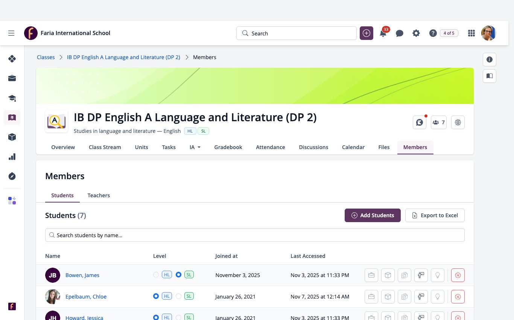Screen dimensions: 514x320
Task: Open the AI sparkle squares sidebar icon
Action: [12, 201]
